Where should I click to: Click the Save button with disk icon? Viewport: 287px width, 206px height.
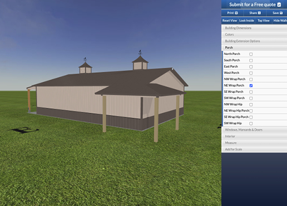(277, 13)
